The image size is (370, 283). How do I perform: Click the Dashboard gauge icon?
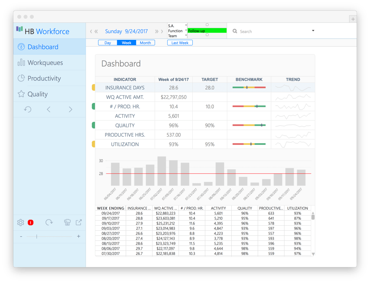tap(21, 47)
